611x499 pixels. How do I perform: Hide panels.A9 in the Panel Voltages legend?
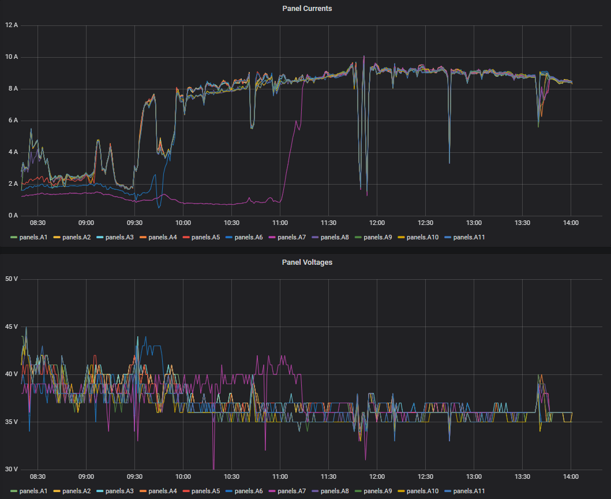coord(378,491)
